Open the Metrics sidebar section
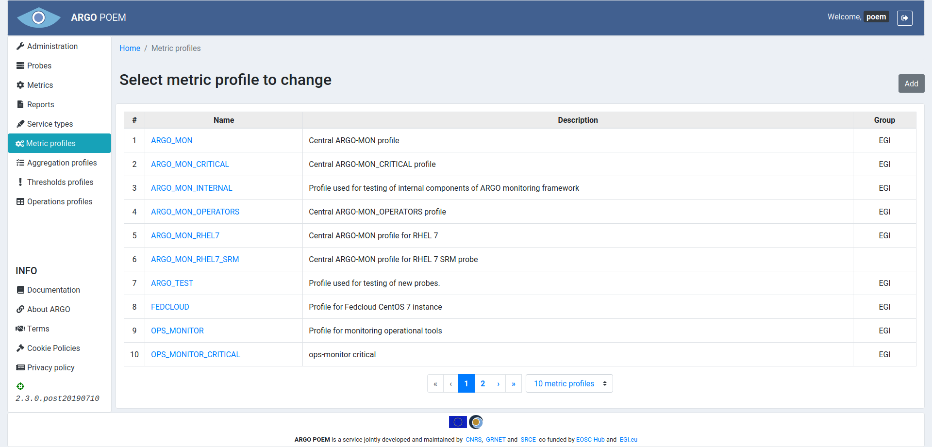 click(59, 85)
